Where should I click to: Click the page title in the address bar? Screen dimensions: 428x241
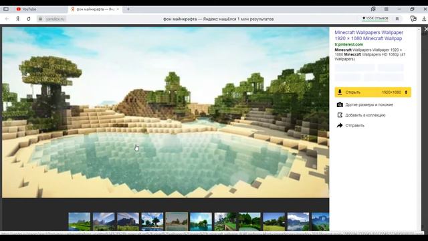pos(219,19)
